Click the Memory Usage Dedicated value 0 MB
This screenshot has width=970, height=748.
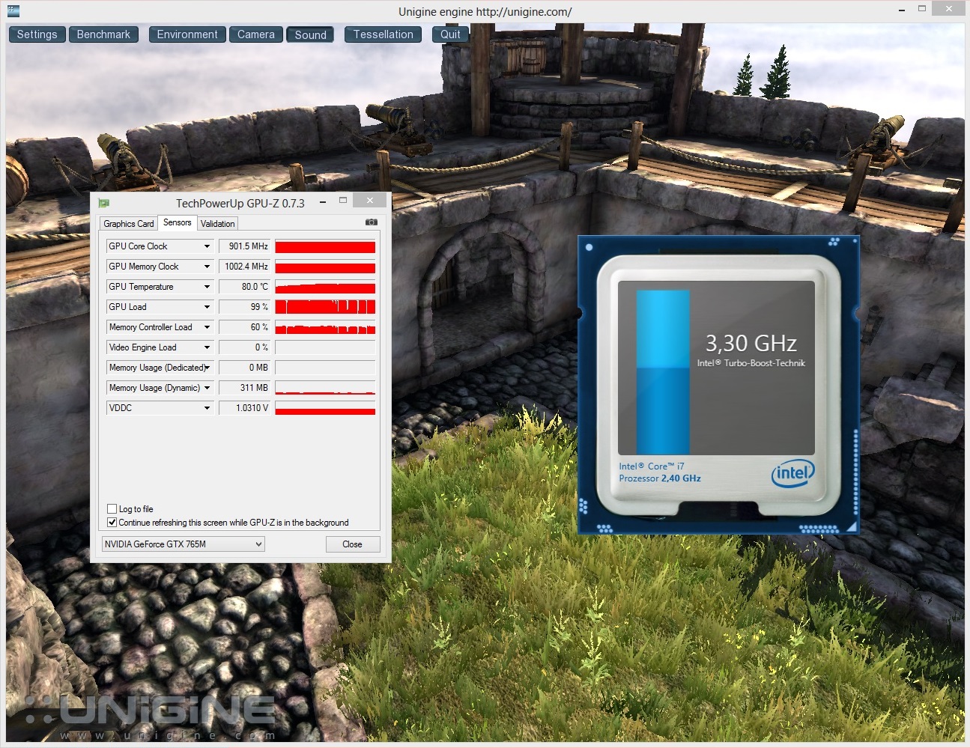click(244, 368)
